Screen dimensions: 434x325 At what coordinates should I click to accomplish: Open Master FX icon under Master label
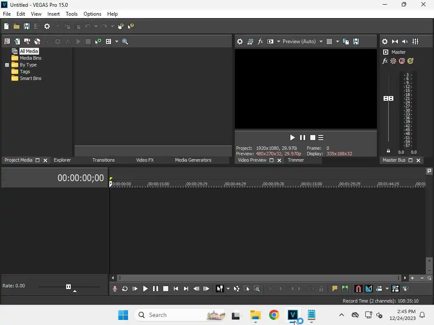pyautogui.click(x=385, y=61)
